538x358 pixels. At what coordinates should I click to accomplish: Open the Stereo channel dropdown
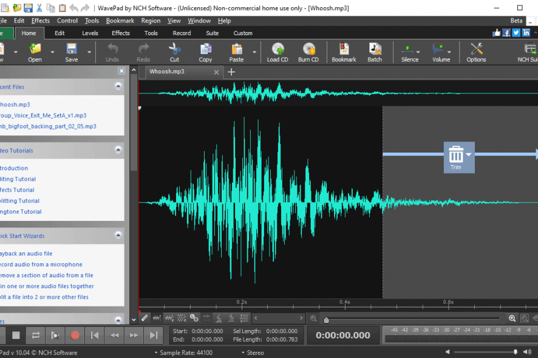click(x=253, y=353)
